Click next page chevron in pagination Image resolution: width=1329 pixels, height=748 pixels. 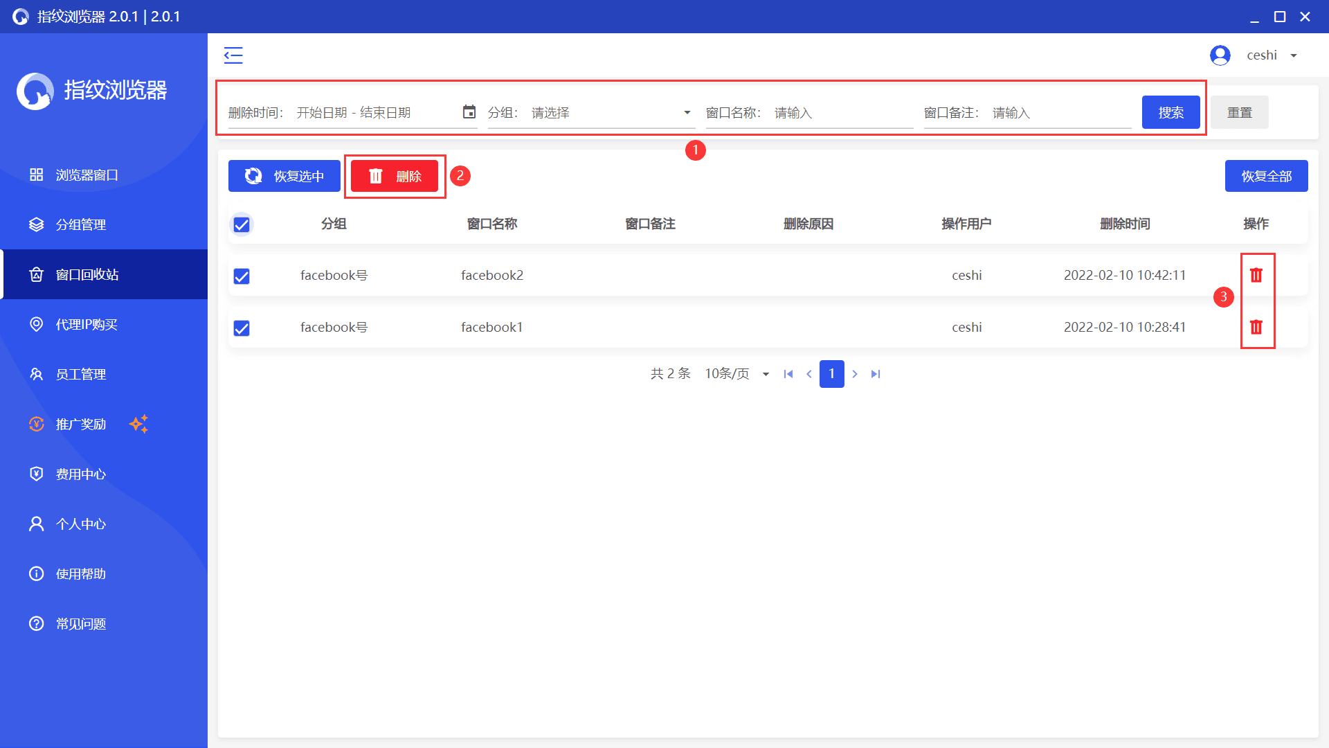tap(855, 374)
